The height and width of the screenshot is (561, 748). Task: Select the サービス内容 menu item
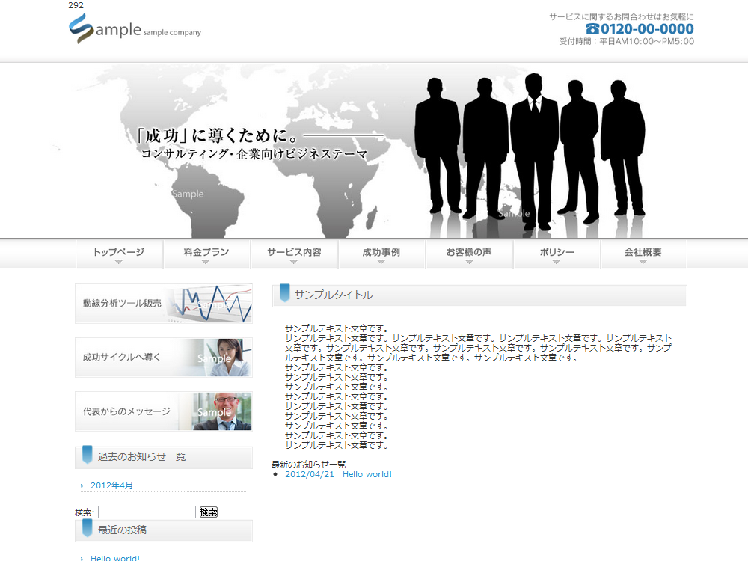(294, 254)
